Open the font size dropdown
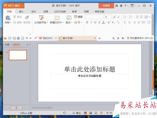The image size is (157, 118). click(x=111, y=17)
